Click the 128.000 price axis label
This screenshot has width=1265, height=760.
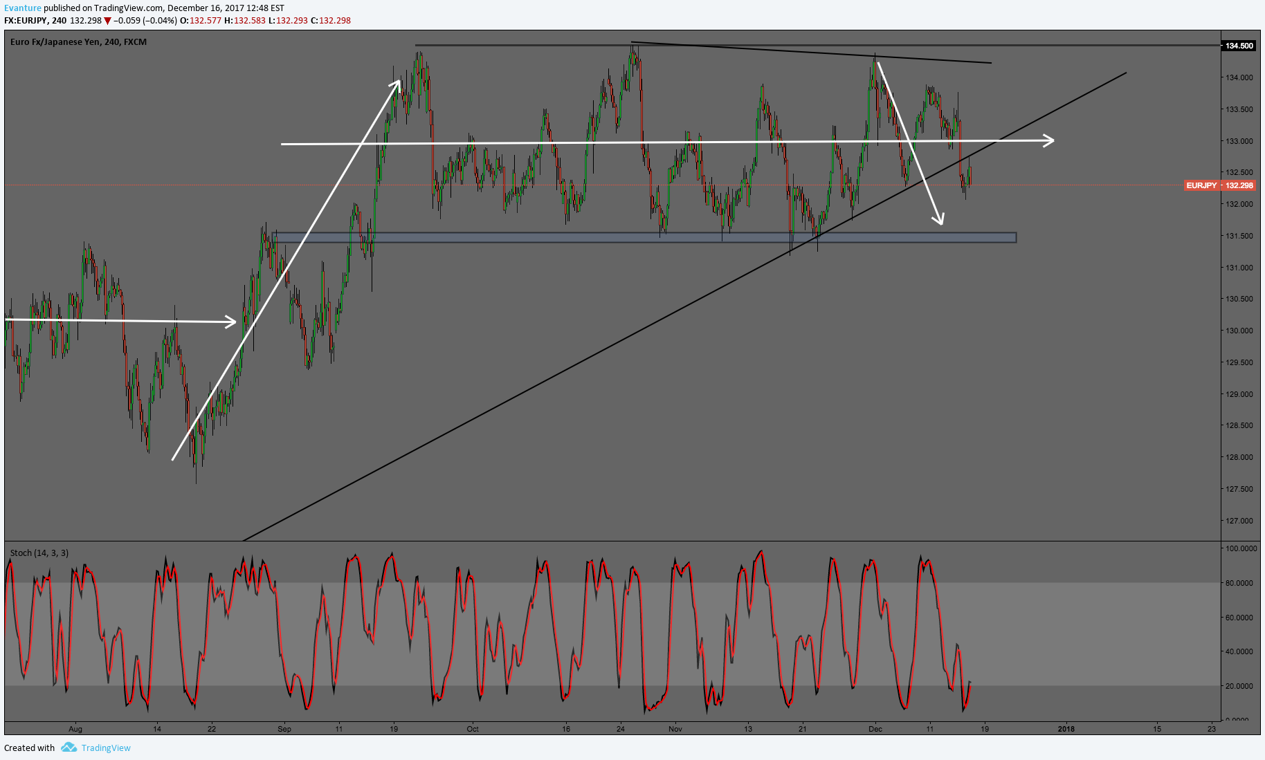(1239, 457)
